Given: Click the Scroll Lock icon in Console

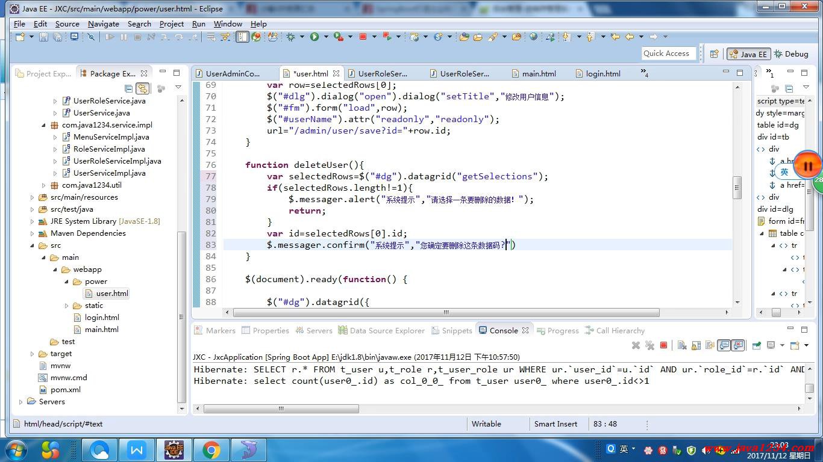Looking at the screenshot, I should click(x=696, y=345).
